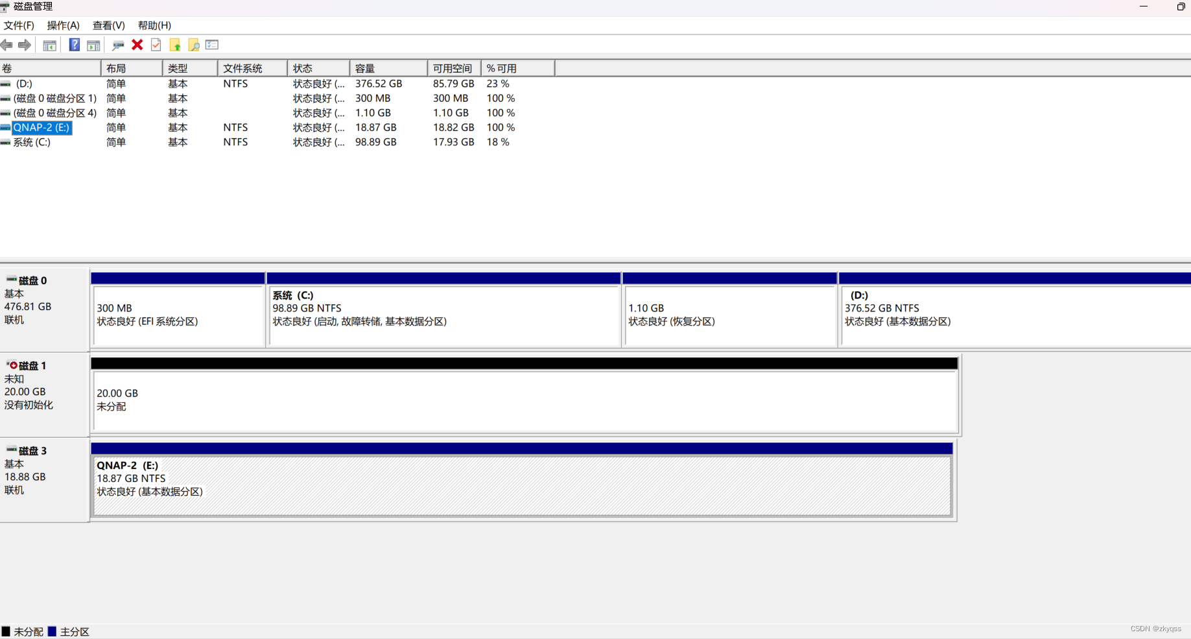Viewport: 1191px width, 639px height.
Task: Sort volumes by the 容量 column header
Action: tap(366, 67)
